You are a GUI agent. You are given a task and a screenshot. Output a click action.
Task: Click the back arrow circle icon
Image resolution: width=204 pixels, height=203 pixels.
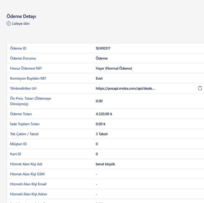tap(9, 23)
